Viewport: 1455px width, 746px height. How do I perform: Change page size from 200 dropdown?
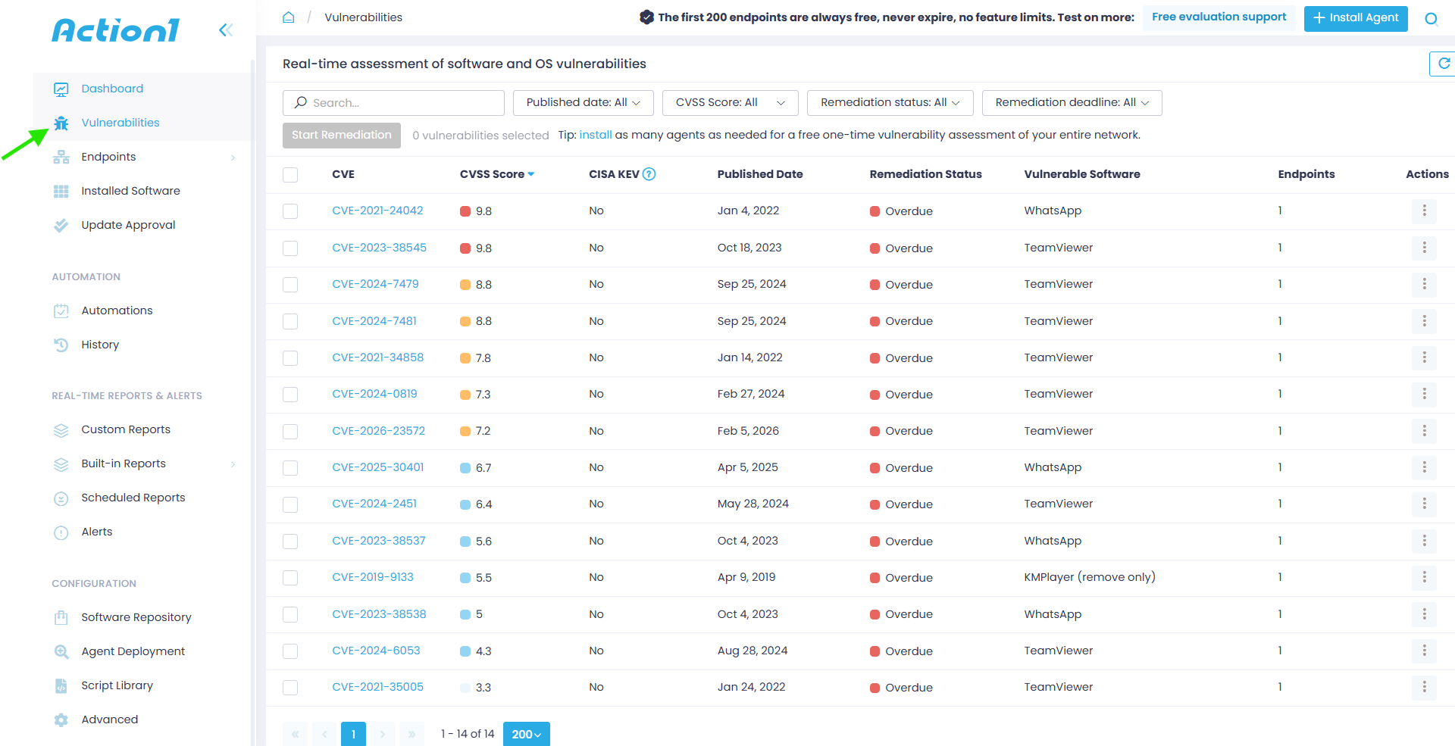pyautogui.click(x=526, y=734)
